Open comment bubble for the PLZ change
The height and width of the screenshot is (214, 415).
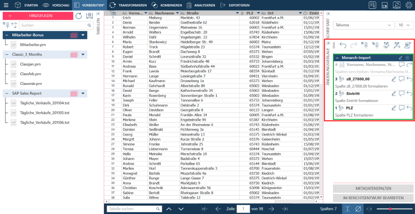(x=402, y=108)
